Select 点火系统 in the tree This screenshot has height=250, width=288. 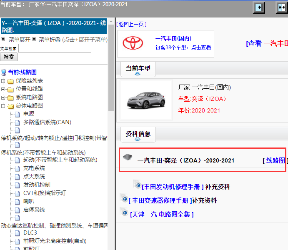(x=34, y=177)
